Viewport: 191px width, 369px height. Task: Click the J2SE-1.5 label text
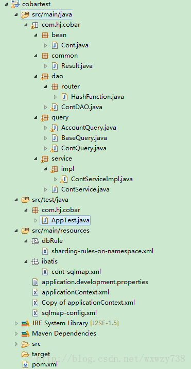click(105, 323)
